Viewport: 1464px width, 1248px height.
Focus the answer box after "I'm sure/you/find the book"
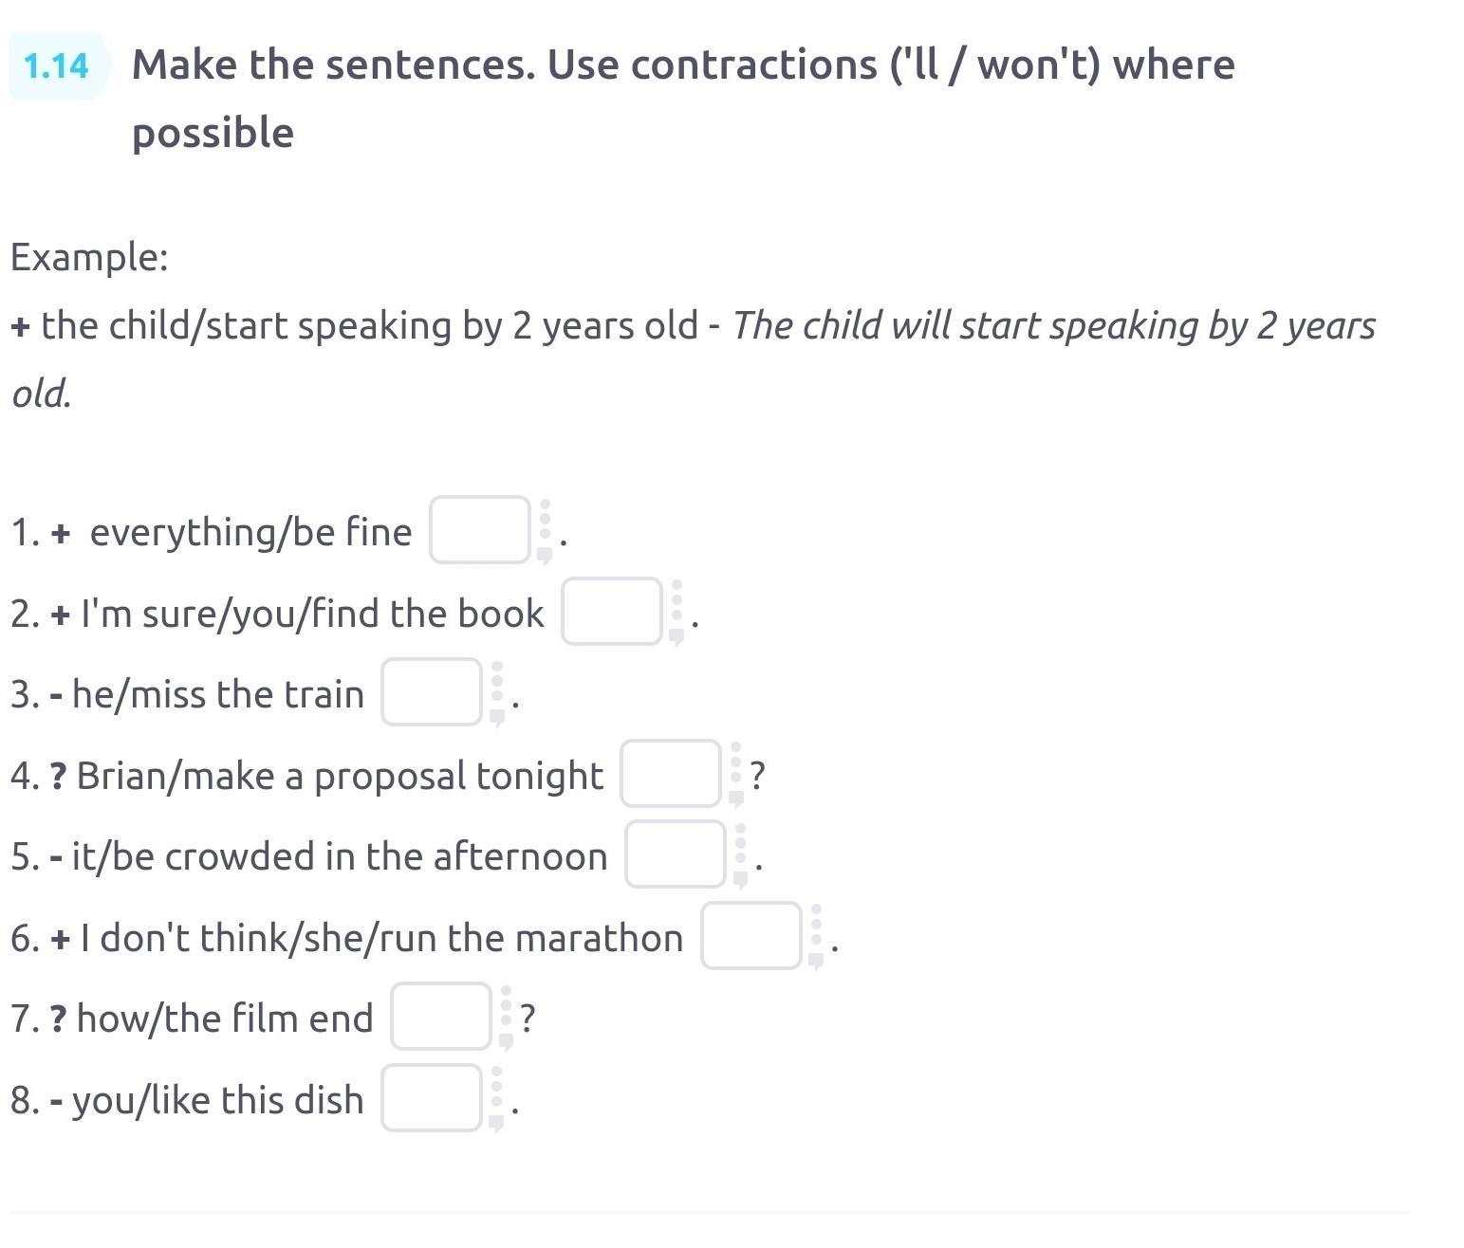[x=612, y=612]
